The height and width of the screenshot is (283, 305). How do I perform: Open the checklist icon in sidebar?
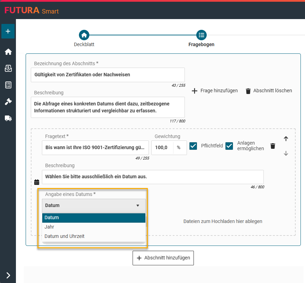[x=8, y=85]
